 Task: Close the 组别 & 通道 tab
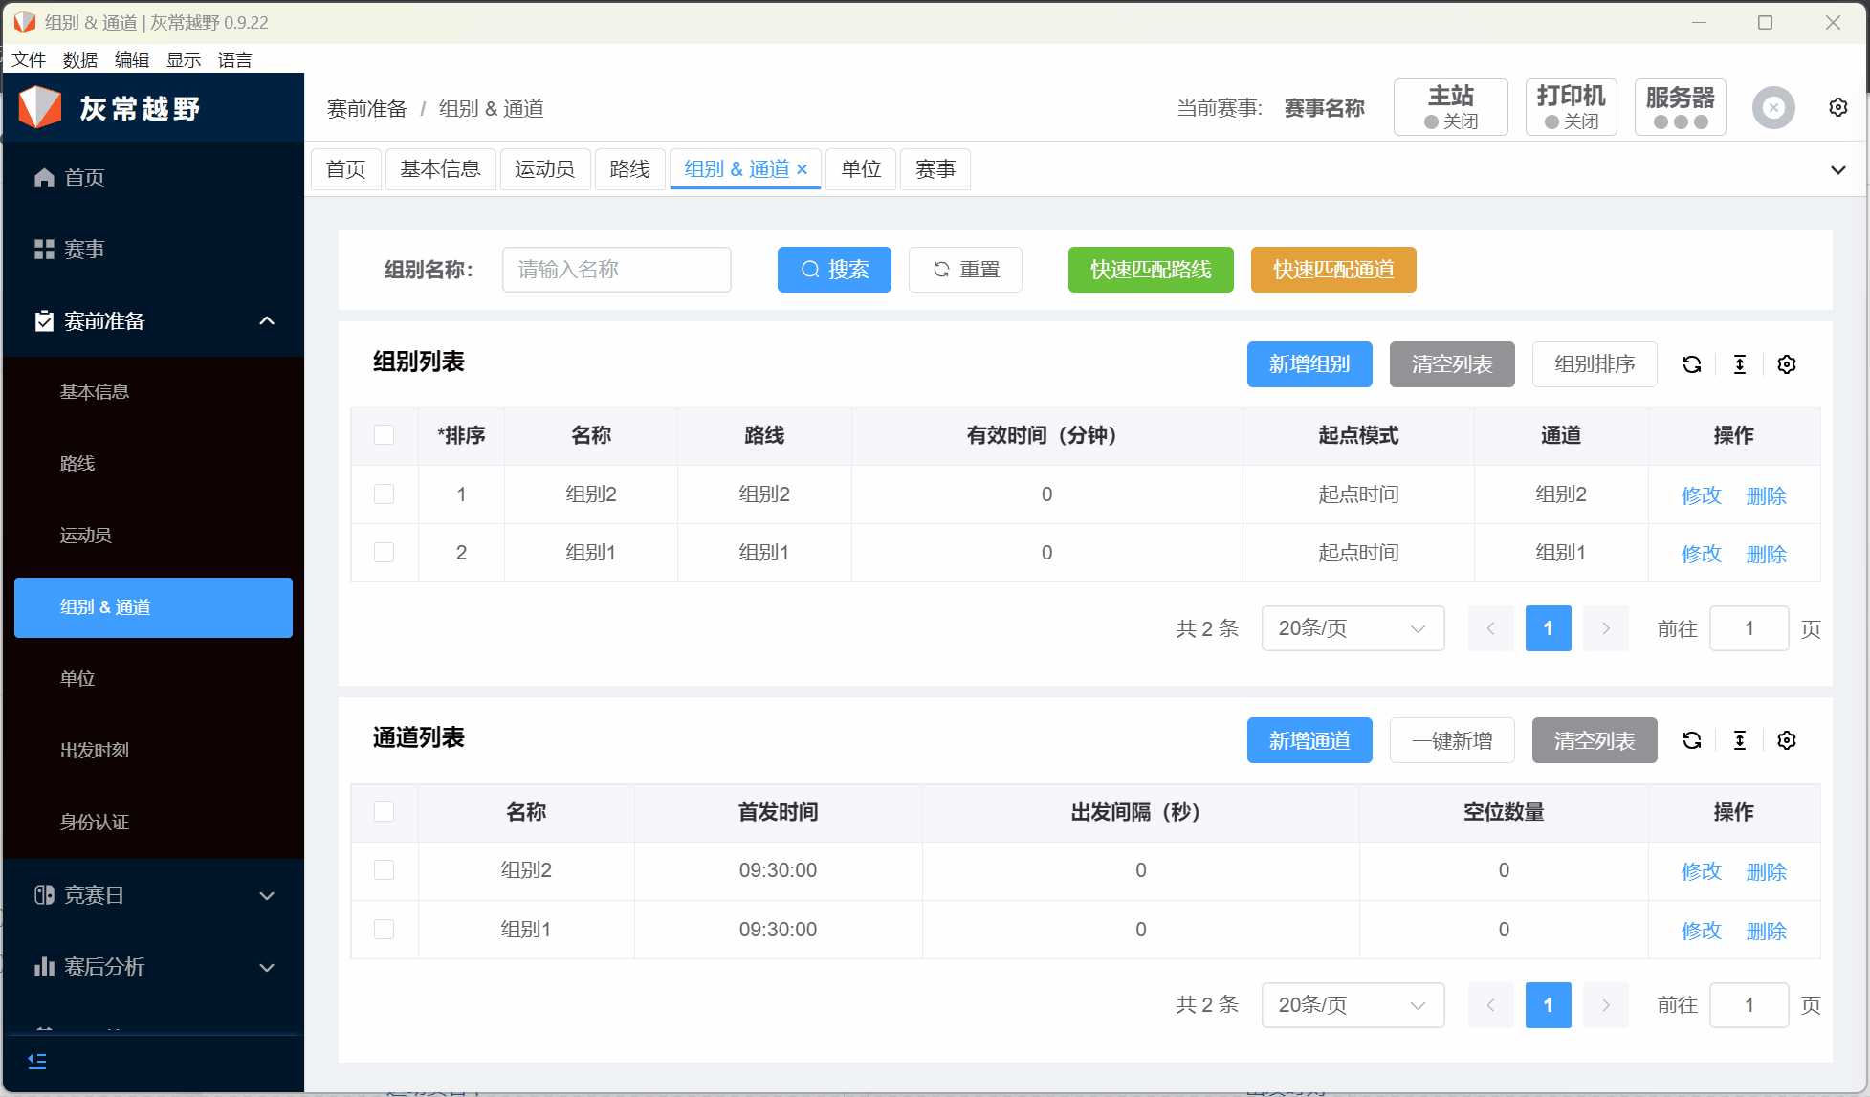[803, 169]
